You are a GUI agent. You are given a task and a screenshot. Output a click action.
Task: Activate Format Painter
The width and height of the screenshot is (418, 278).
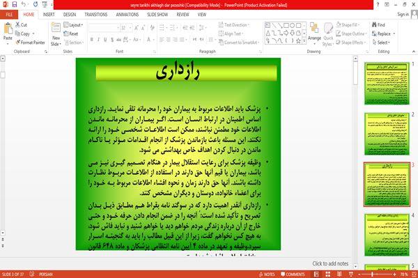30,43
